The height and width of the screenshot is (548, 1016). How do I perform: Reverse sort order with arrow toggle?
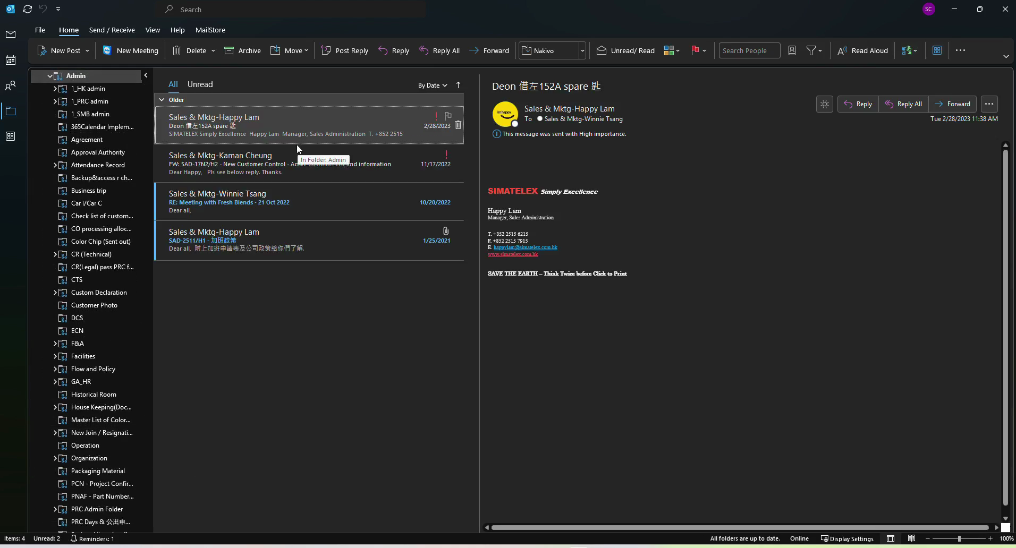click(459, 85)
